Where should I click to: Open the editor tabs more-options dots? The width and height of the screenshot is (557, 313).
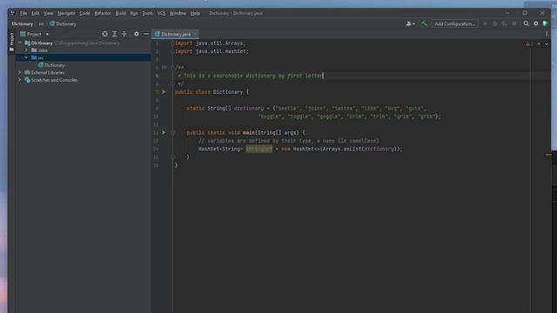tap(547, 34)
